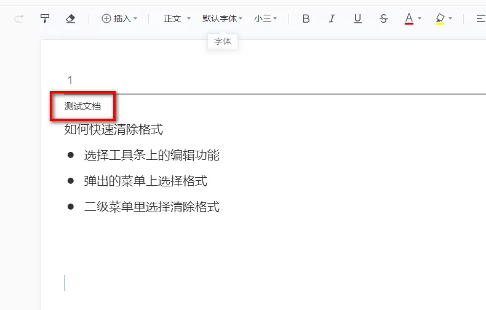Apply the red font color

[x=409, y=18]
